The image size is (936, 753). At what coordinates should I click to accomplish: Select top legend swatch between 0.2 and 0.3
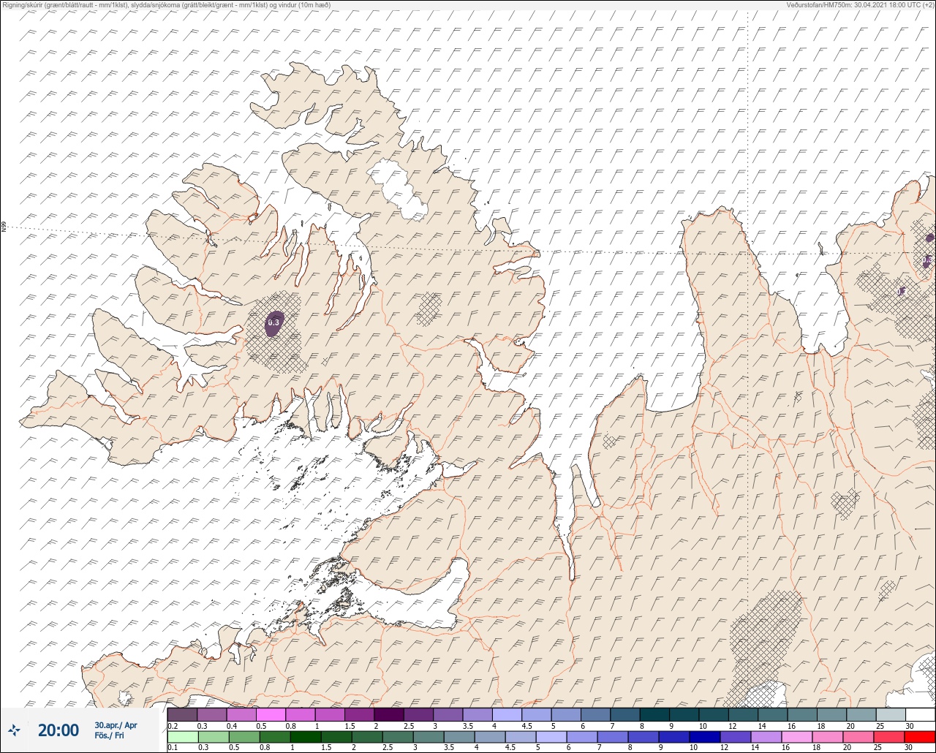click(182, 714)
